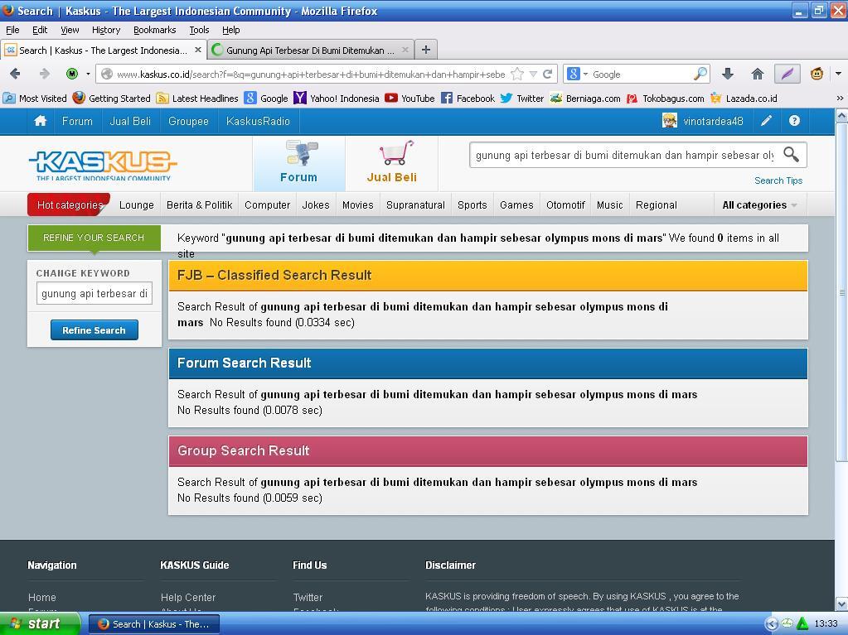Reload page using the refresh icon
Image resolution: width=848 pixels, height=635 pixels.
point(548,74)
